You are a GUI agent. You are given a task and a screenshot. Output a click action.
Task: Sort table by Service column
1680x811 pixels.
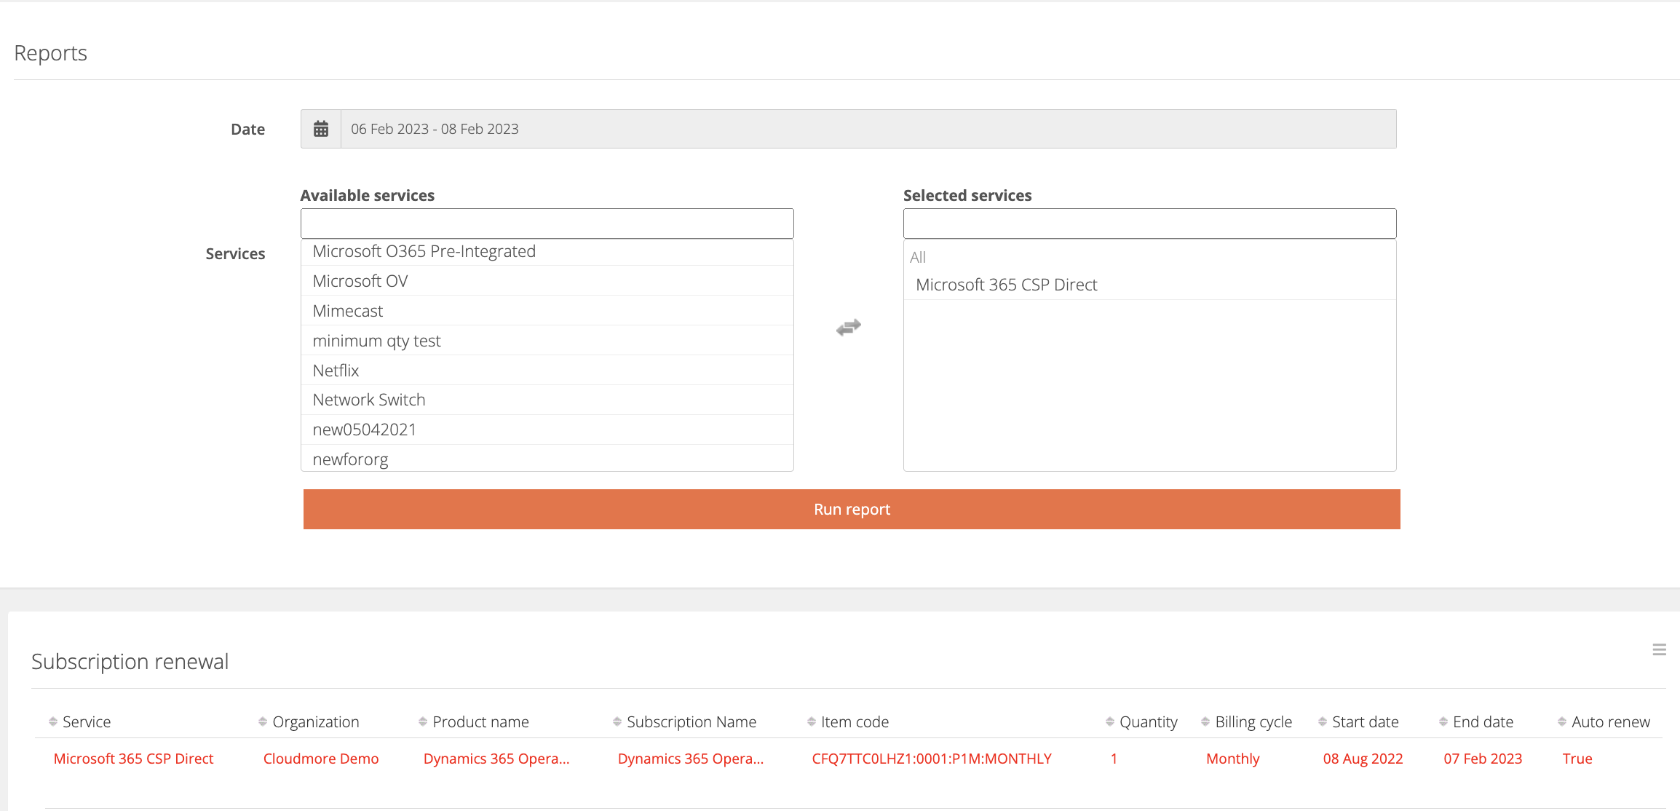tap(86, 721)
